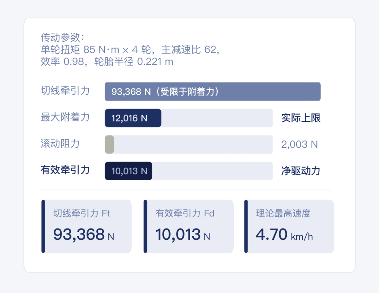Click the dark 12,016 N bar

(x=133, y=118)
